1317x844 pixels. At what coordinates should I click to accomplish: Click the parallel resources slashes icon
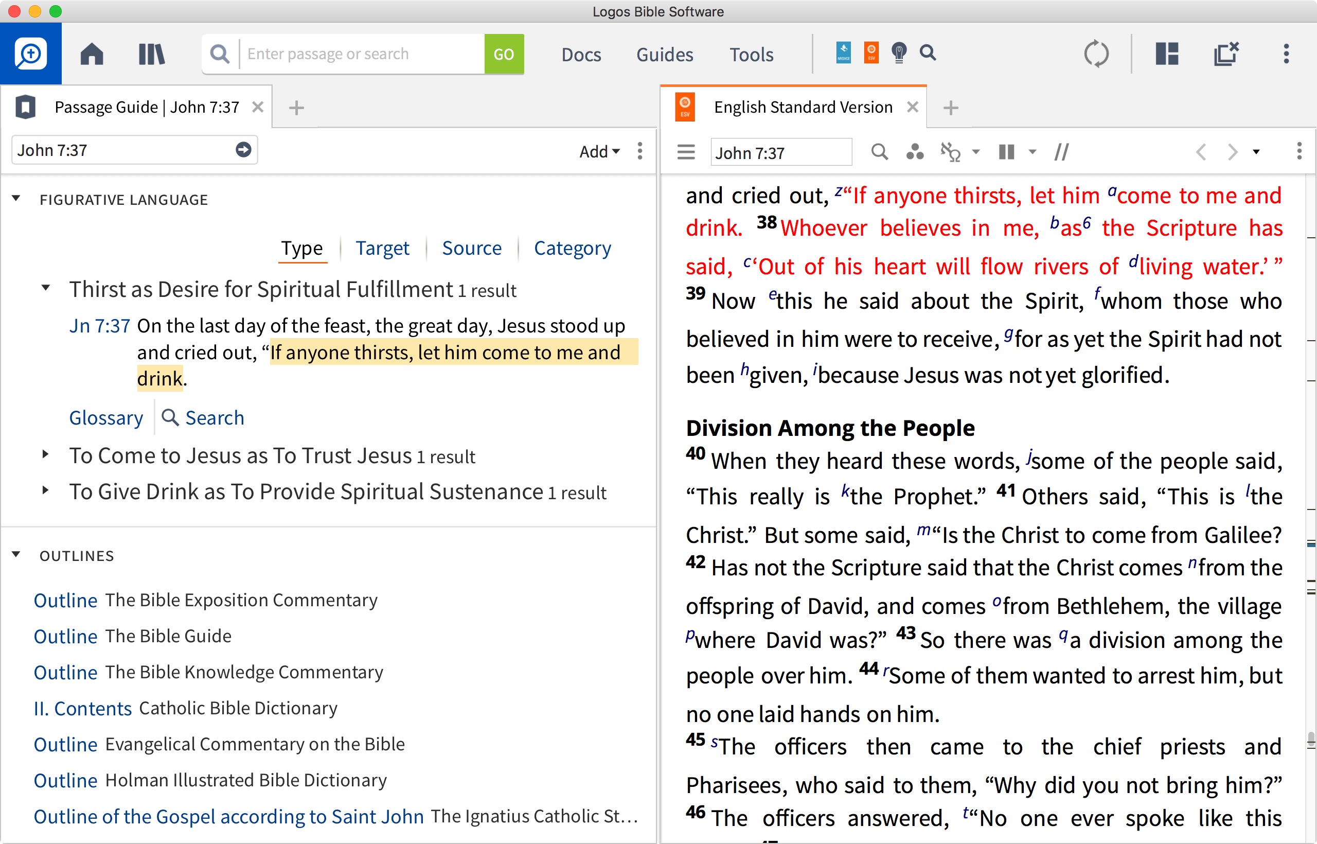[1061, 152]
